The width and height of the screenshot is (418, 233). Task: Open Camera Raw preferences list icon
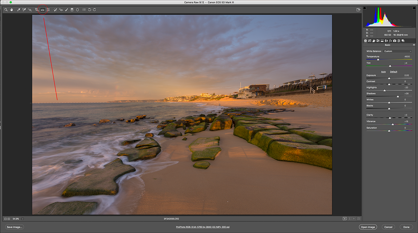click(x=84, y=10)
